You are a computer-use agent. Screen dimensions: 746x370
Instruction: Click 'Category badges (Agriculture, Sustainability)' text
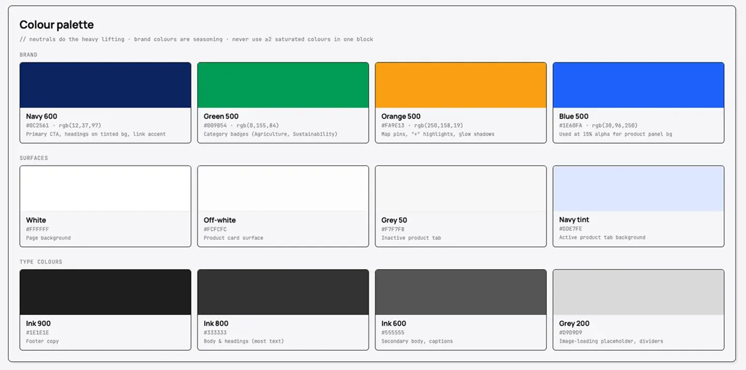pos(270,134)
